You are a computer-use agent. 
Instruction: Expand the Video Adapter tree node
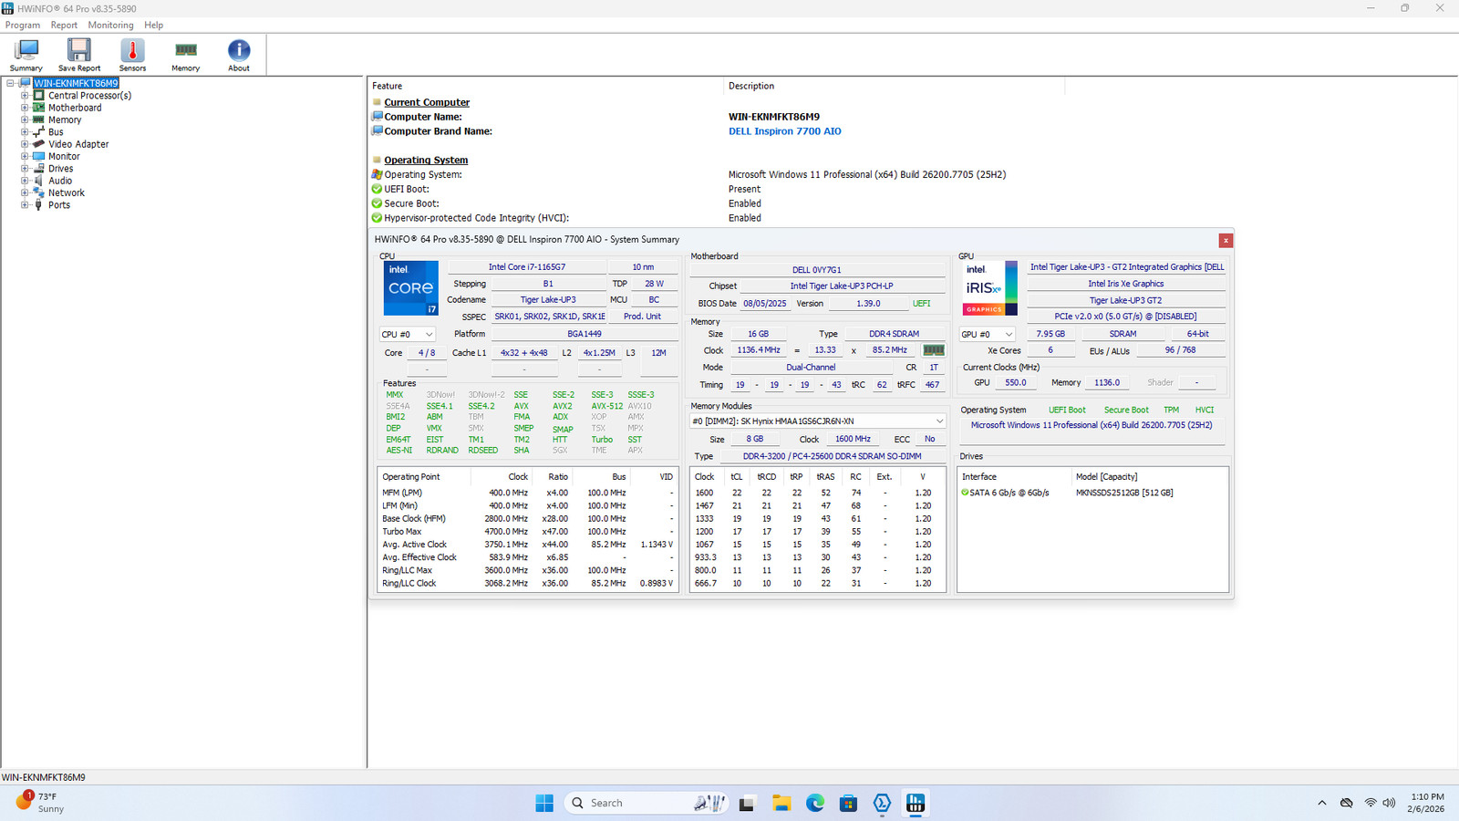(x=25, y=144)
